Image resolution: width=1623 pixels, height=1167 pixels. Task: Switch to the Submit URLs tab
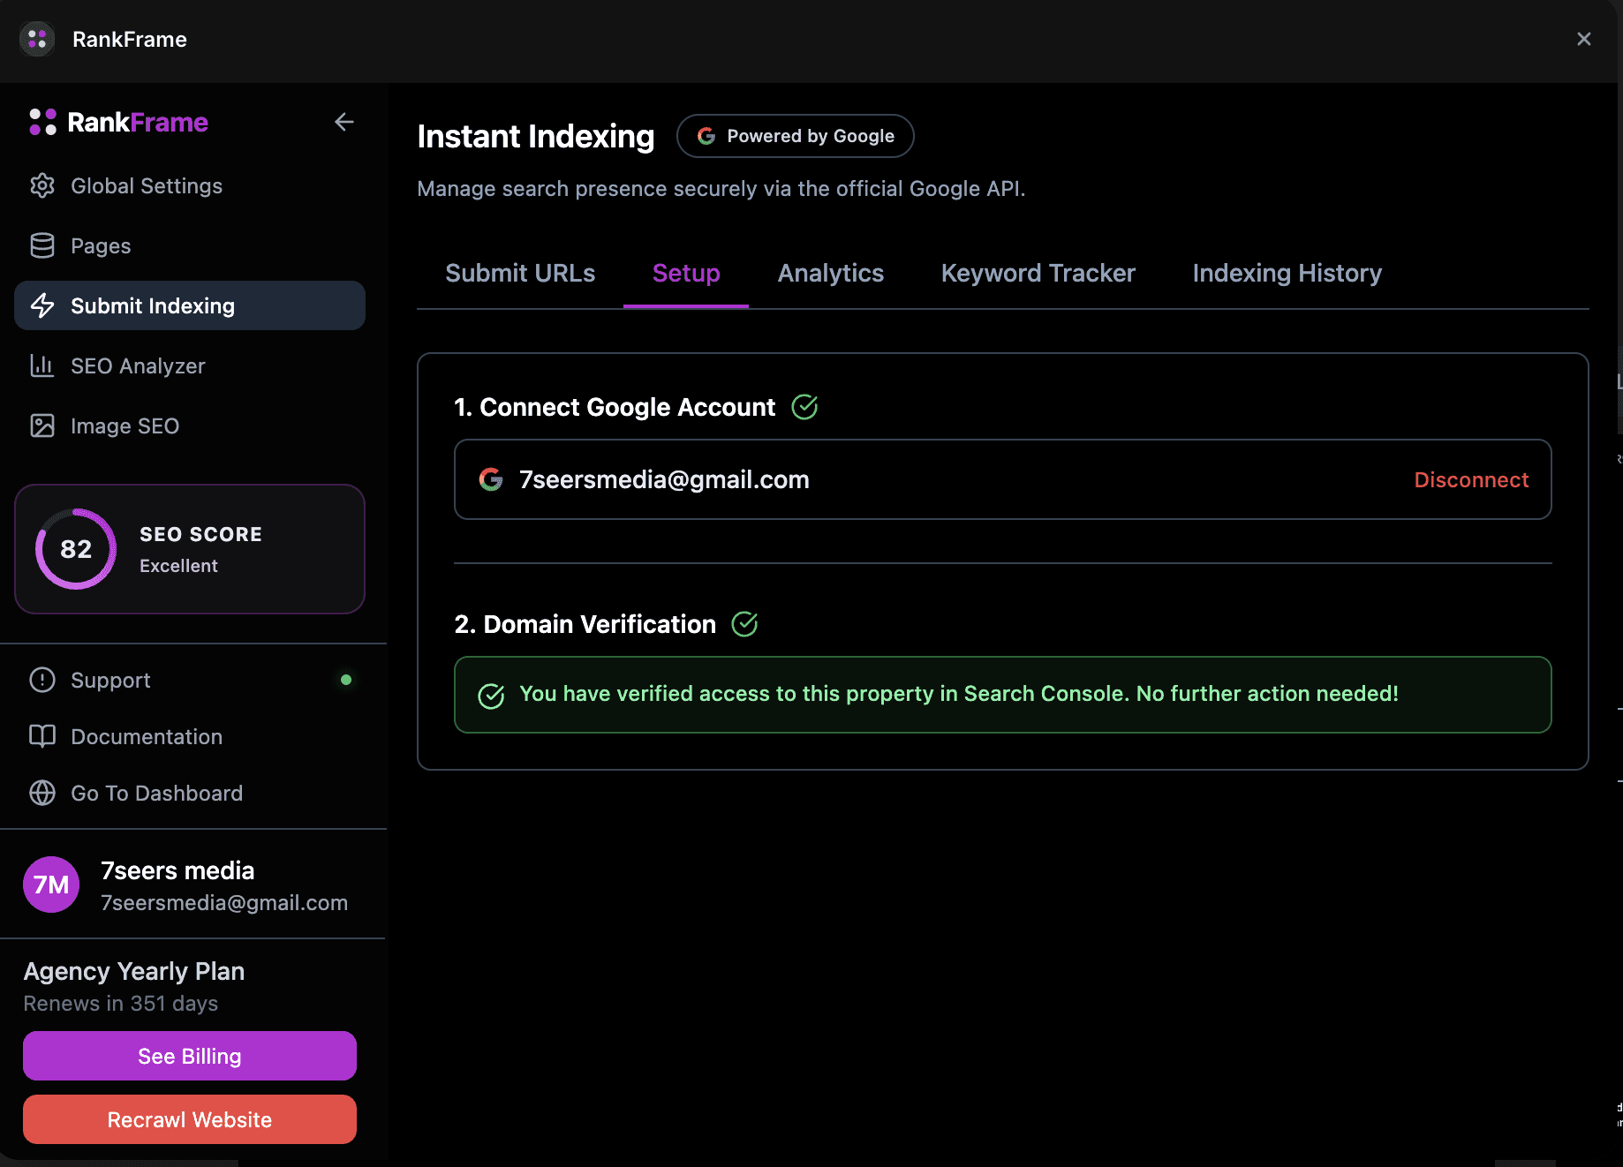[x=520, y=273]
